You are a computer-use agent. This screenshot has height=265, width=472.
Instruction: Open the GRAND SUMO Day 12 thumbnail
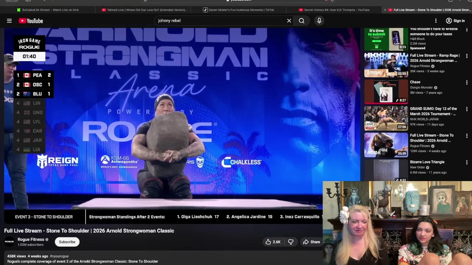pos(386,118)
